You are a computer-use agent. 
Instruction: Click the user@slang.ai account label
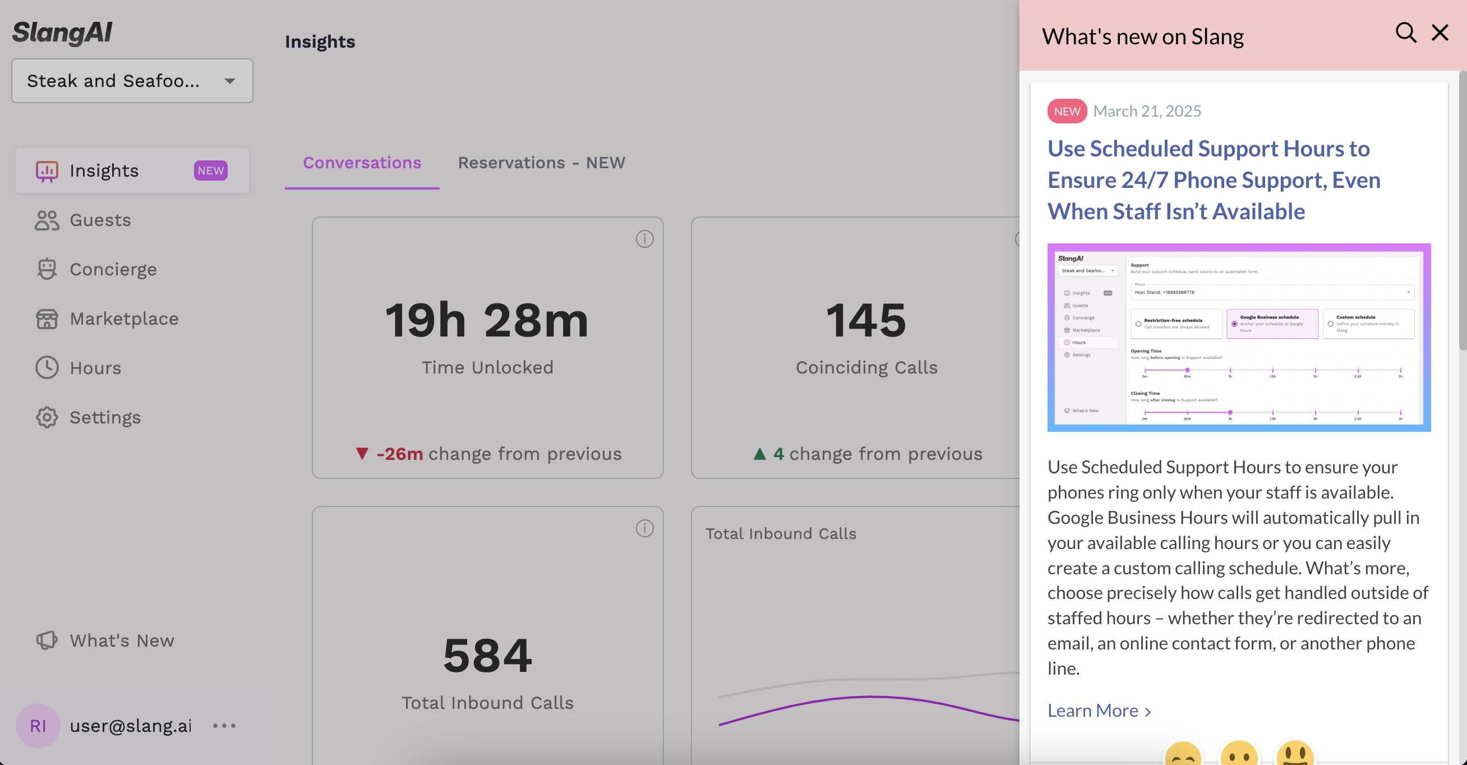coord(131,725)
